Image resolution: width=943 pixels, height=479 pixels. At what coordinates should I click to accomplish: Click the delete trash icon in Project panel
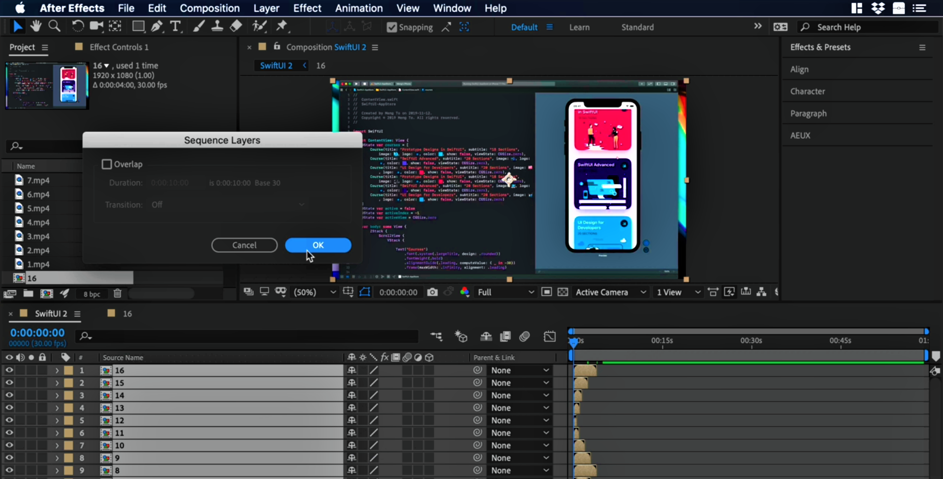[117, 293]
